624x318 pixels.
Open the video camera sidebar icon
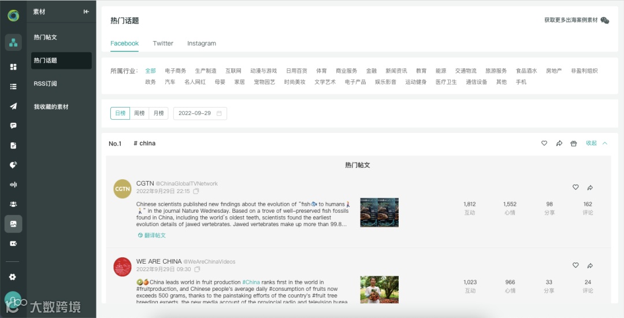(13, 243)
